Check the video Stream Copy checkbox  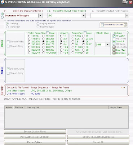pyautogui.click(x=8, y=46)
